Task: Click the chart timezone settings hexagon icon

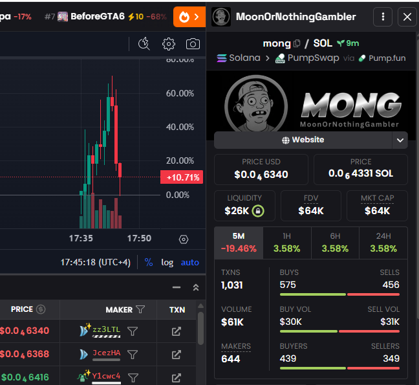Action: (x=184, y=239)
